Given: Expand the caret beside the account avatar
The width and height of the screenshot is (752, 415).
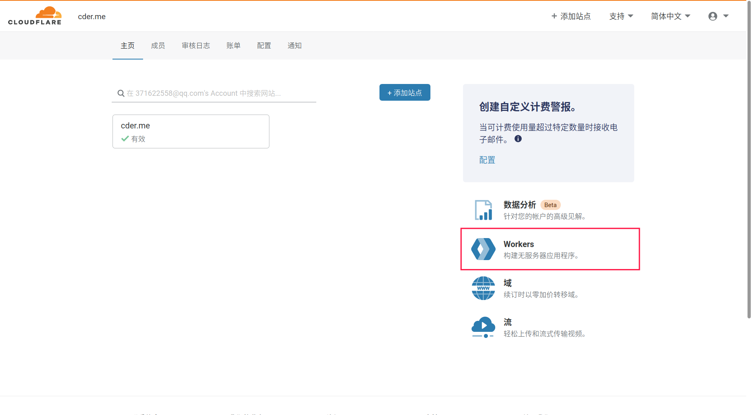Looking at the screenshot, I should 726,16.
